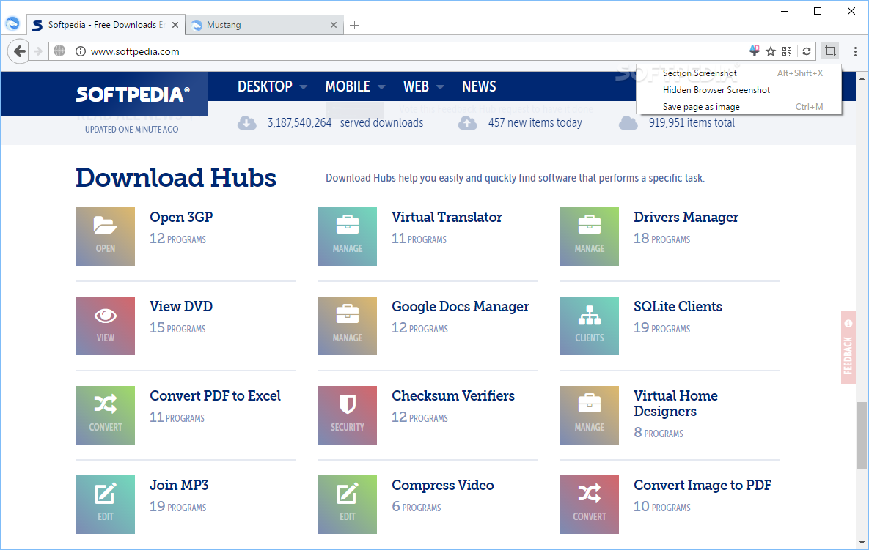Open the Convert Image to PDF link
This screenshot has height=550, width=869.
703,486
